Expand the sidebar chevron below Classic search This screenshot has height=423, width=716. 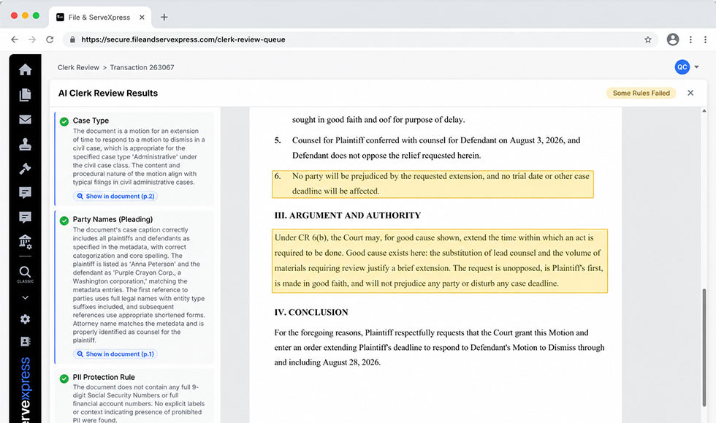click(25, 297)
